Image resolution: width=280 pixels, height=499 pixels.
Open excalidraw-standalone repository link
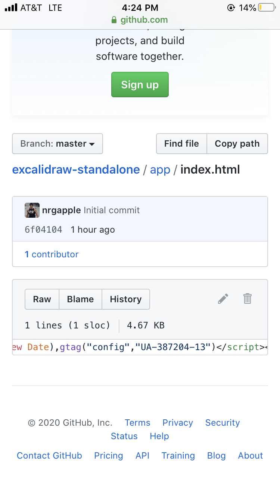76,170
